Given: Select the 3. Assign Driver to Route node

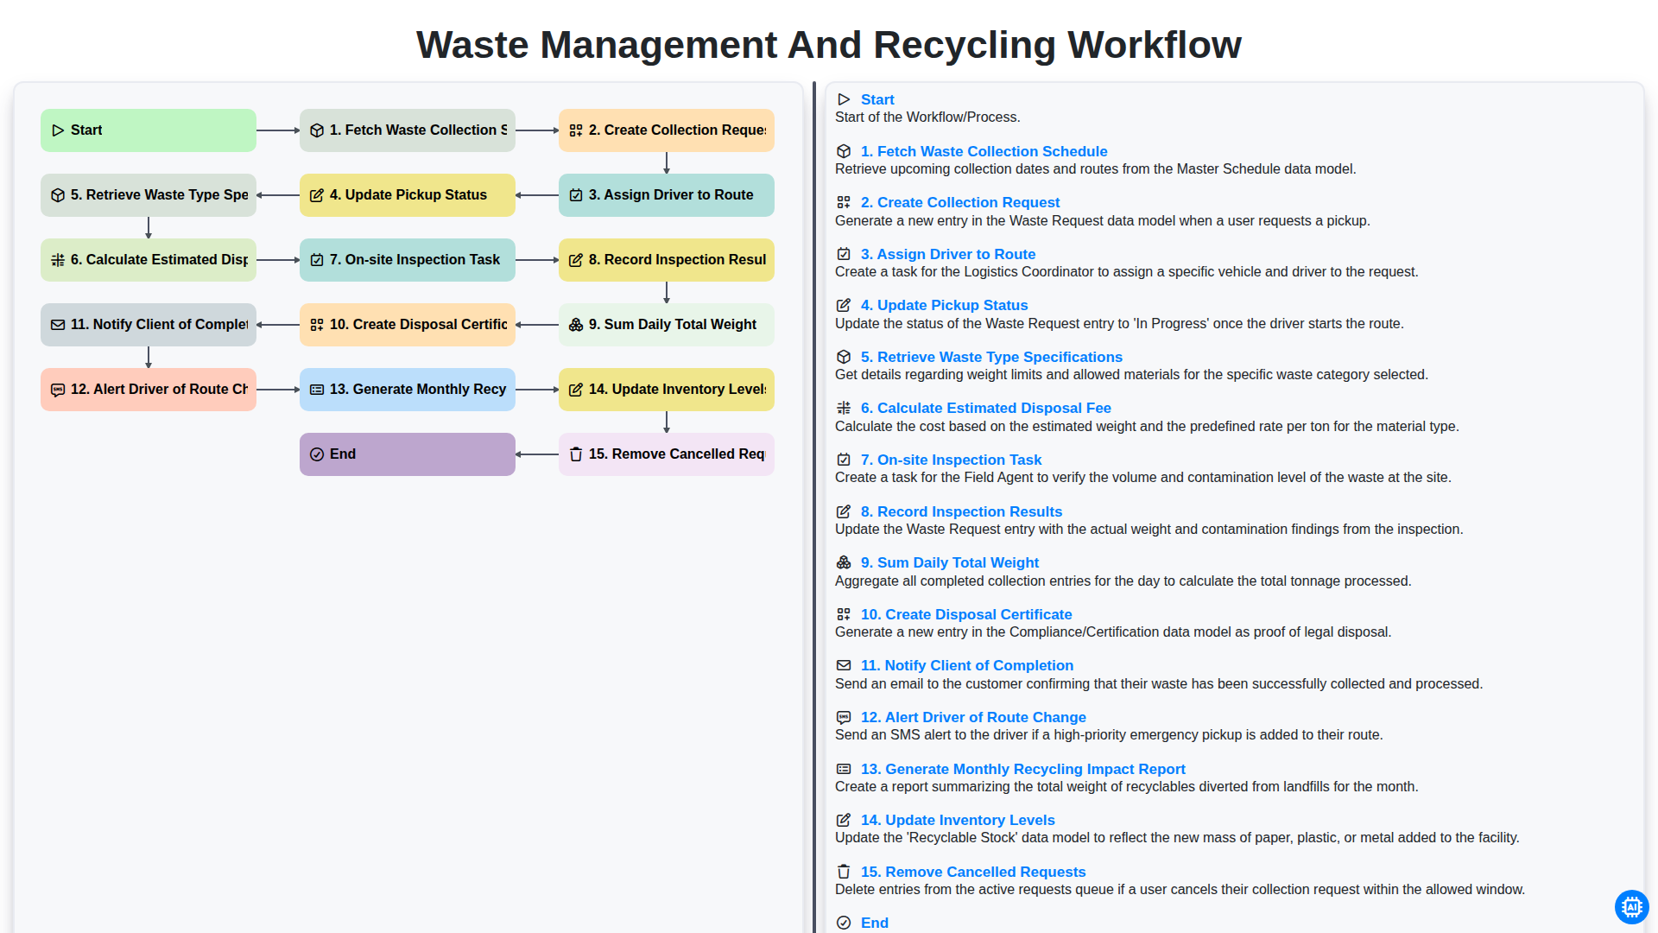Looking at the screenshot, I should click(667, 195).
